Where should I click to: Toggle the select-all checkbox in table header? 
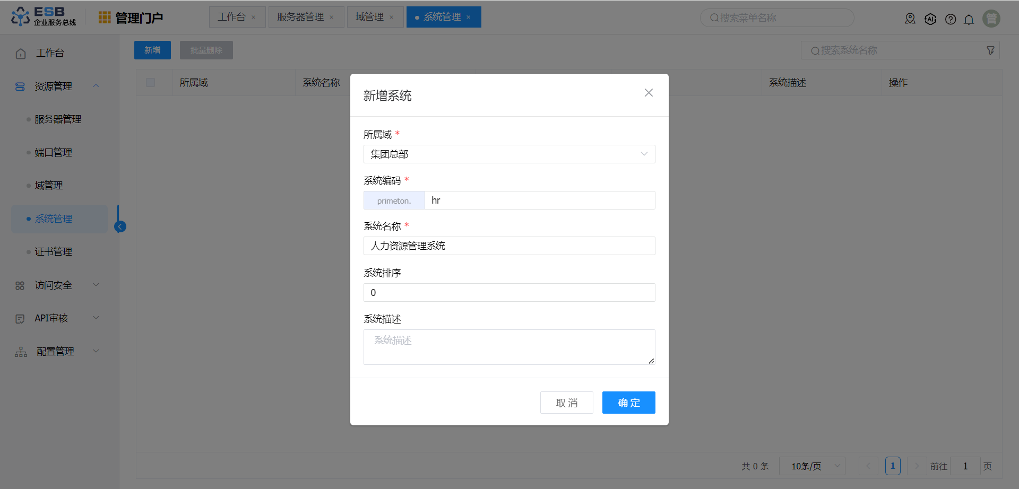[151, 83]
